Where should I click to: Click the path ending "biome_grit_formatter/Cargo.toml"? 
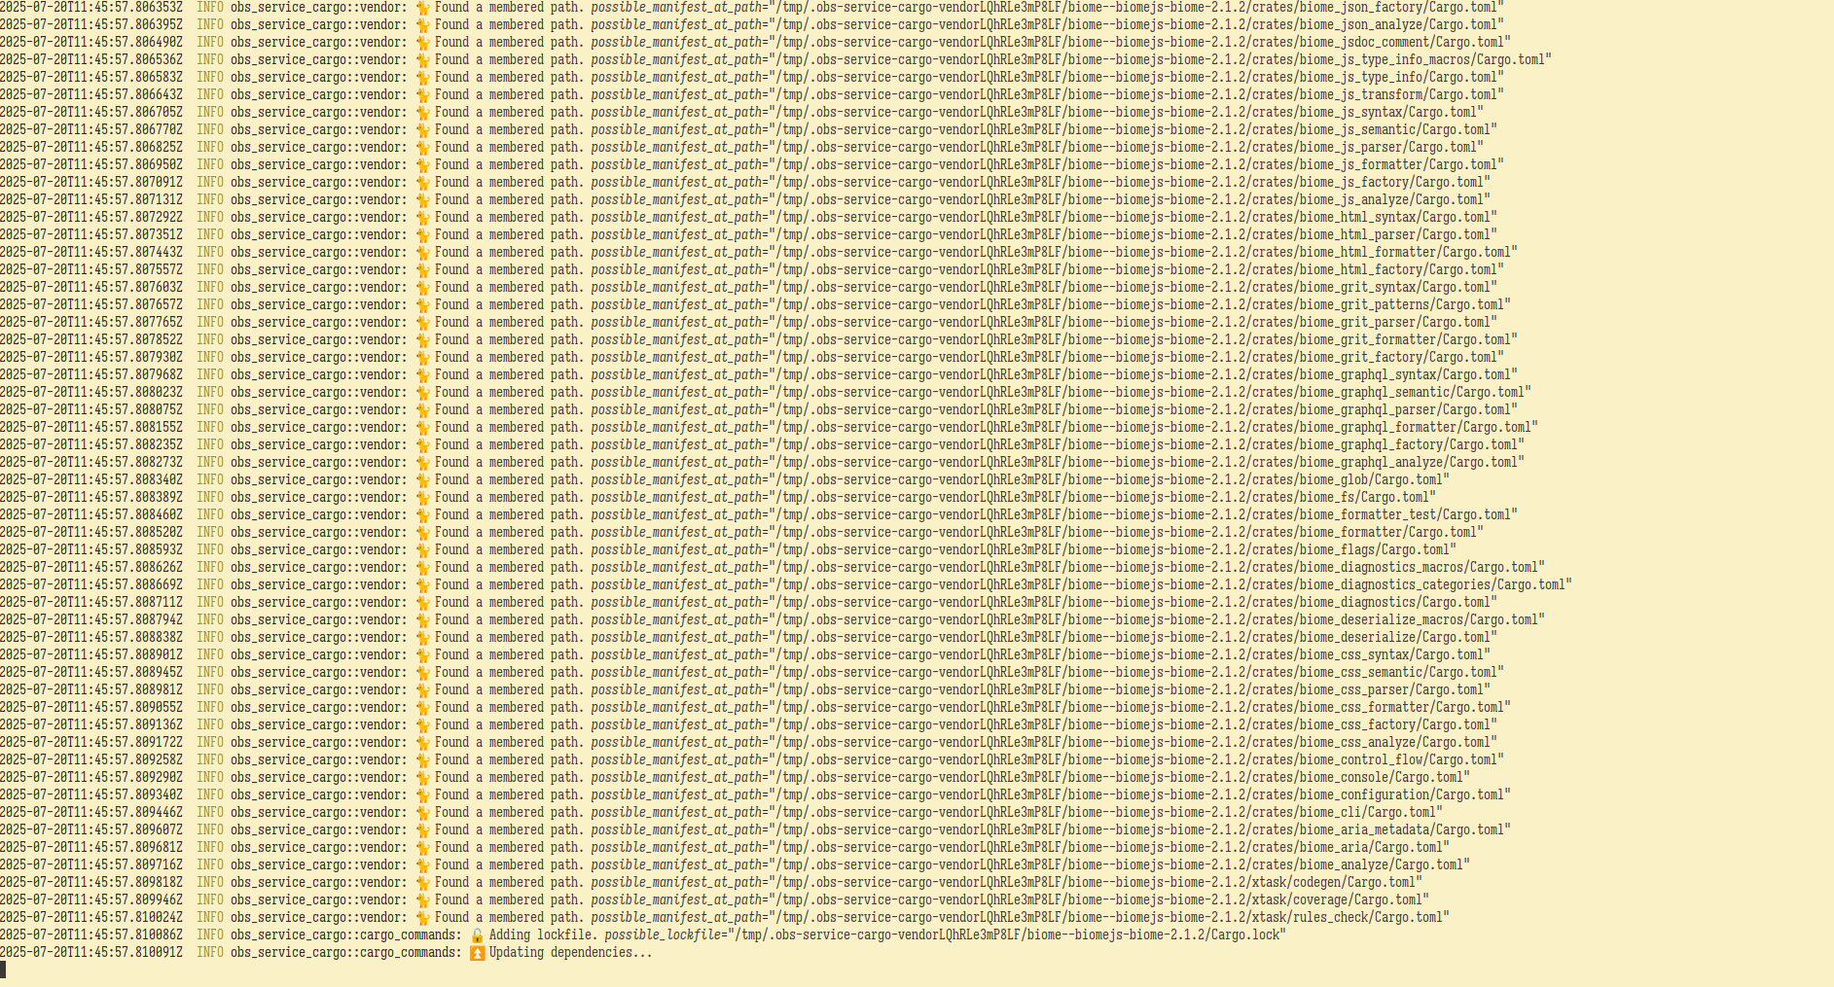[1142, 339]
